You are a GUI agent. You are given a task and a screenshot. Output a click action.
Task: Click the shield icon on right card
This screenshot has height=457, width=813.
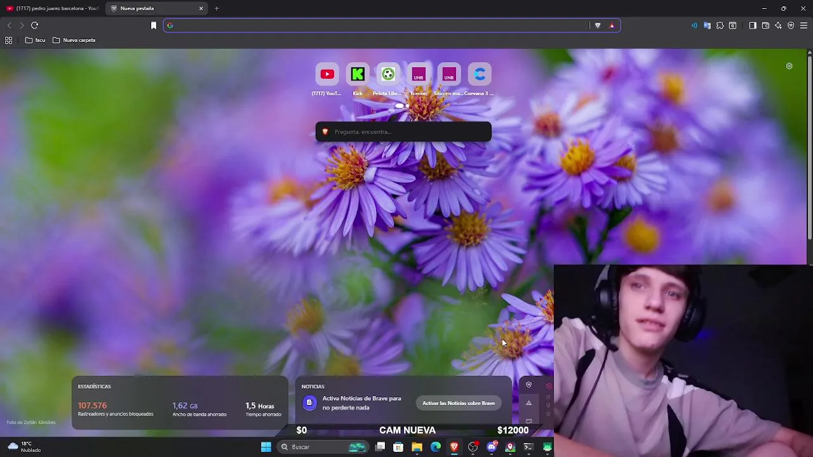coord(528,385)
